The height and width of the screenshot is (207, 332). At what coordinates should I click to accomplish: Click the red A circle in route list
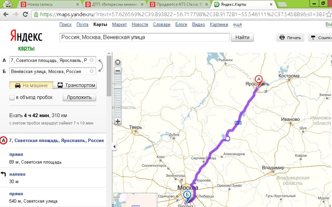pos(4,141)
